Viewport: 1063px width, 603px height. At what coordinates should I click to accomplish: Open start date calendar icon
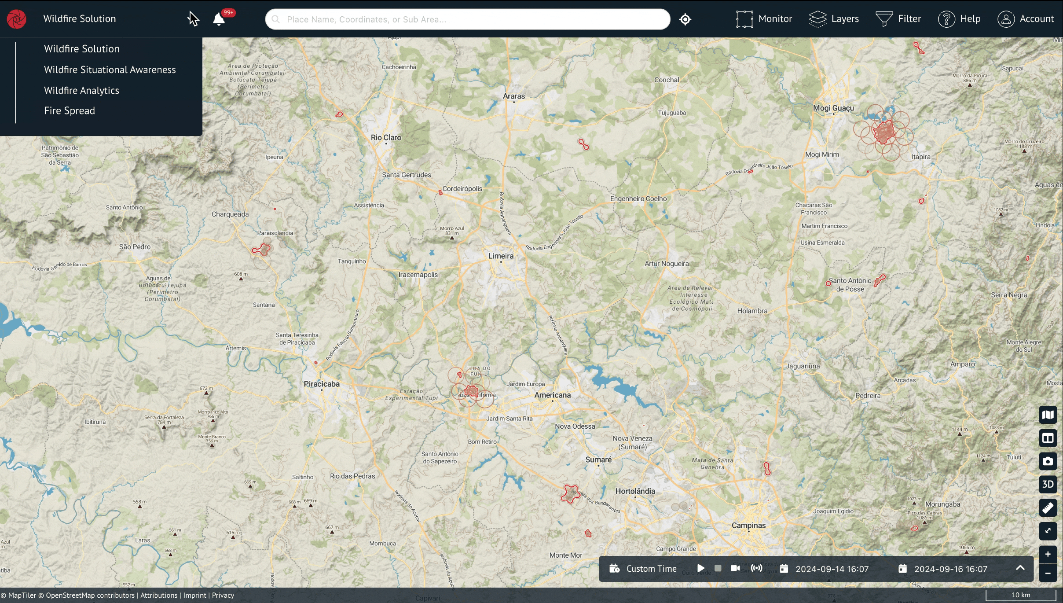784,569
